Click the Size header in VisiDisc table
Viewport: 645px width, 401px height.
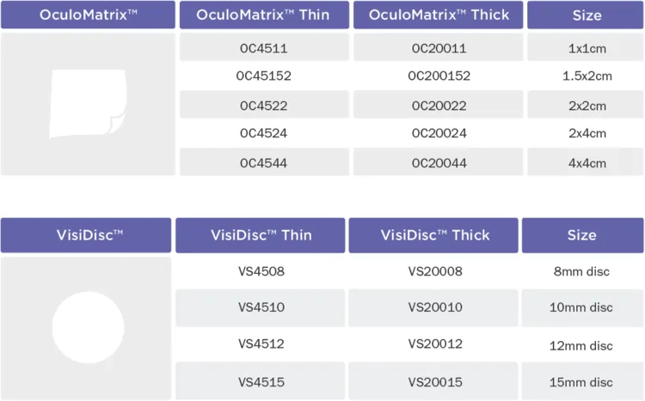pyautogui.click(x=582, y=235)
